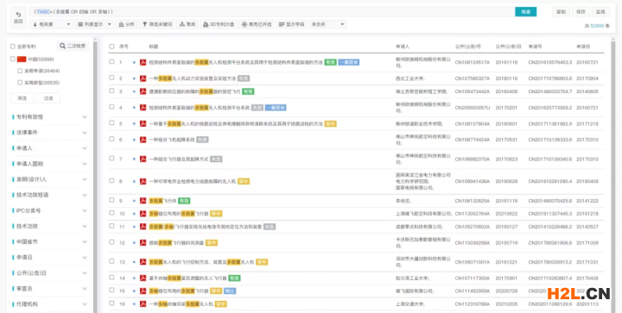Open the 3D专利沙盘 view

point(219,24)
